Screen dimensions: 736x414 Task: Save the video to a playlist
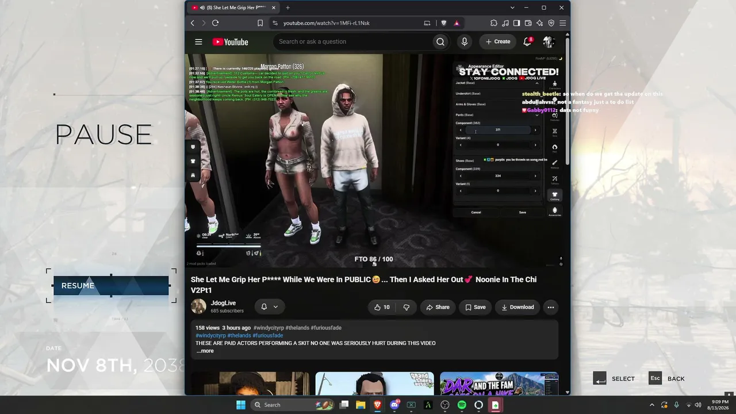coord(475,307)
